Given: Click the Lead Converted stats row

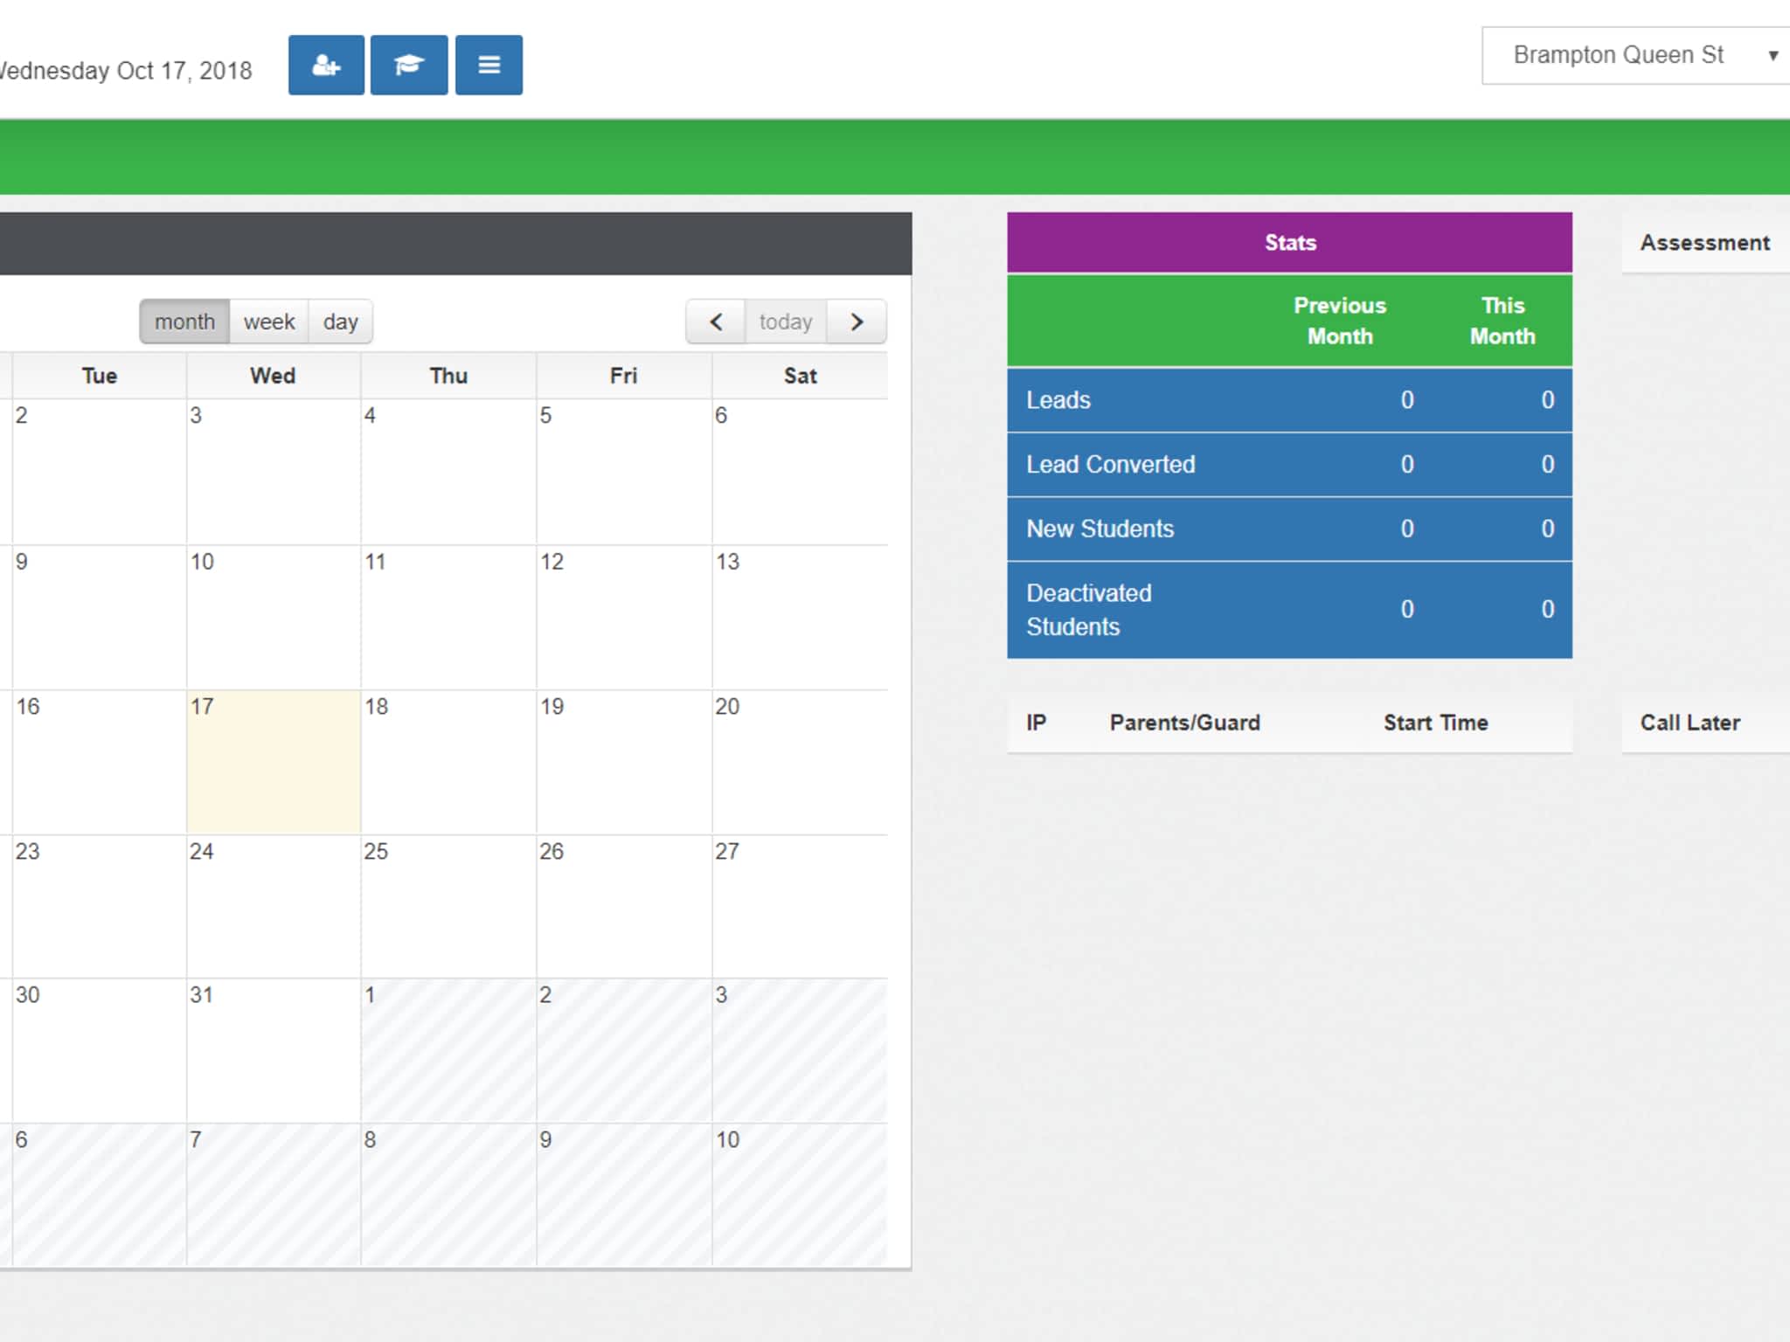Looking at the screenshot, I should click(1289, 464).
